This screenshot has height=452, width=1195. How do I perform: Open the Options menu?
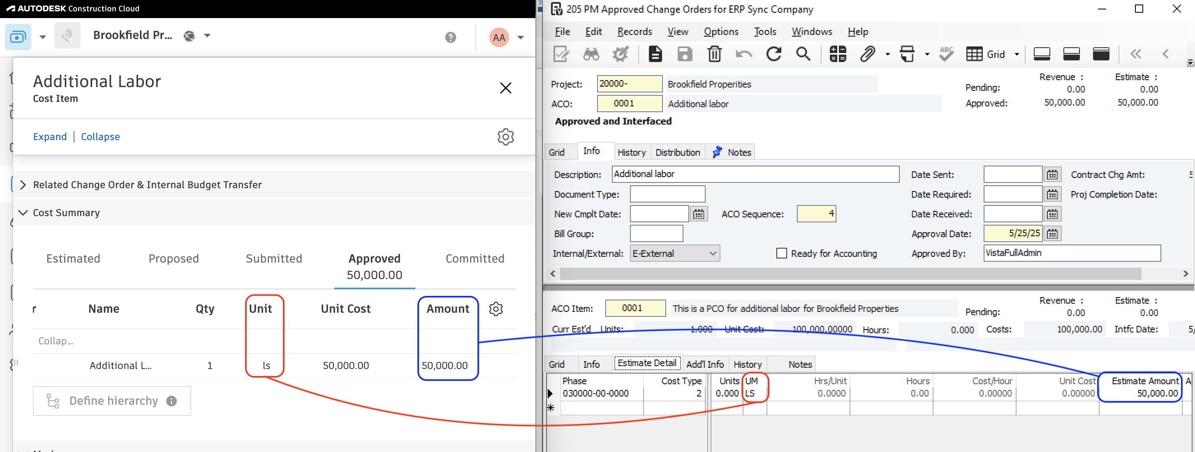click(721, 32)
